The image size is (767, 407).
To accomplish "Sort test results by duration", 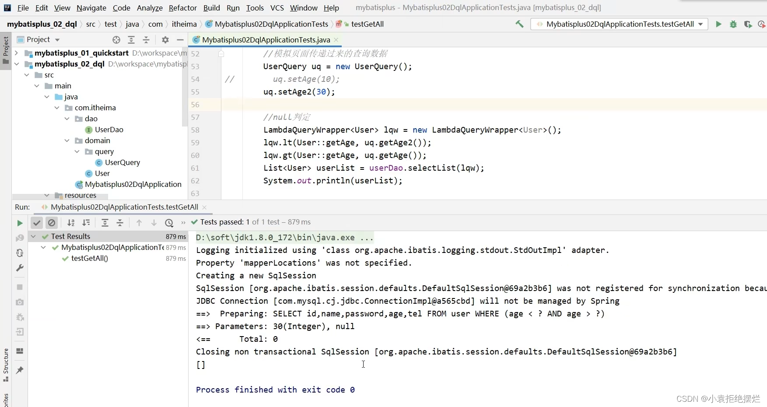I will click(86, 223).
